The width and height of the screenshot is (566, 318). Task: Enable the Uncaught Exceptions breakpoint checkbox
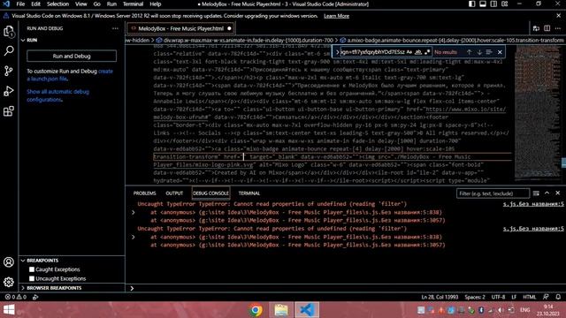click(32, 278)
